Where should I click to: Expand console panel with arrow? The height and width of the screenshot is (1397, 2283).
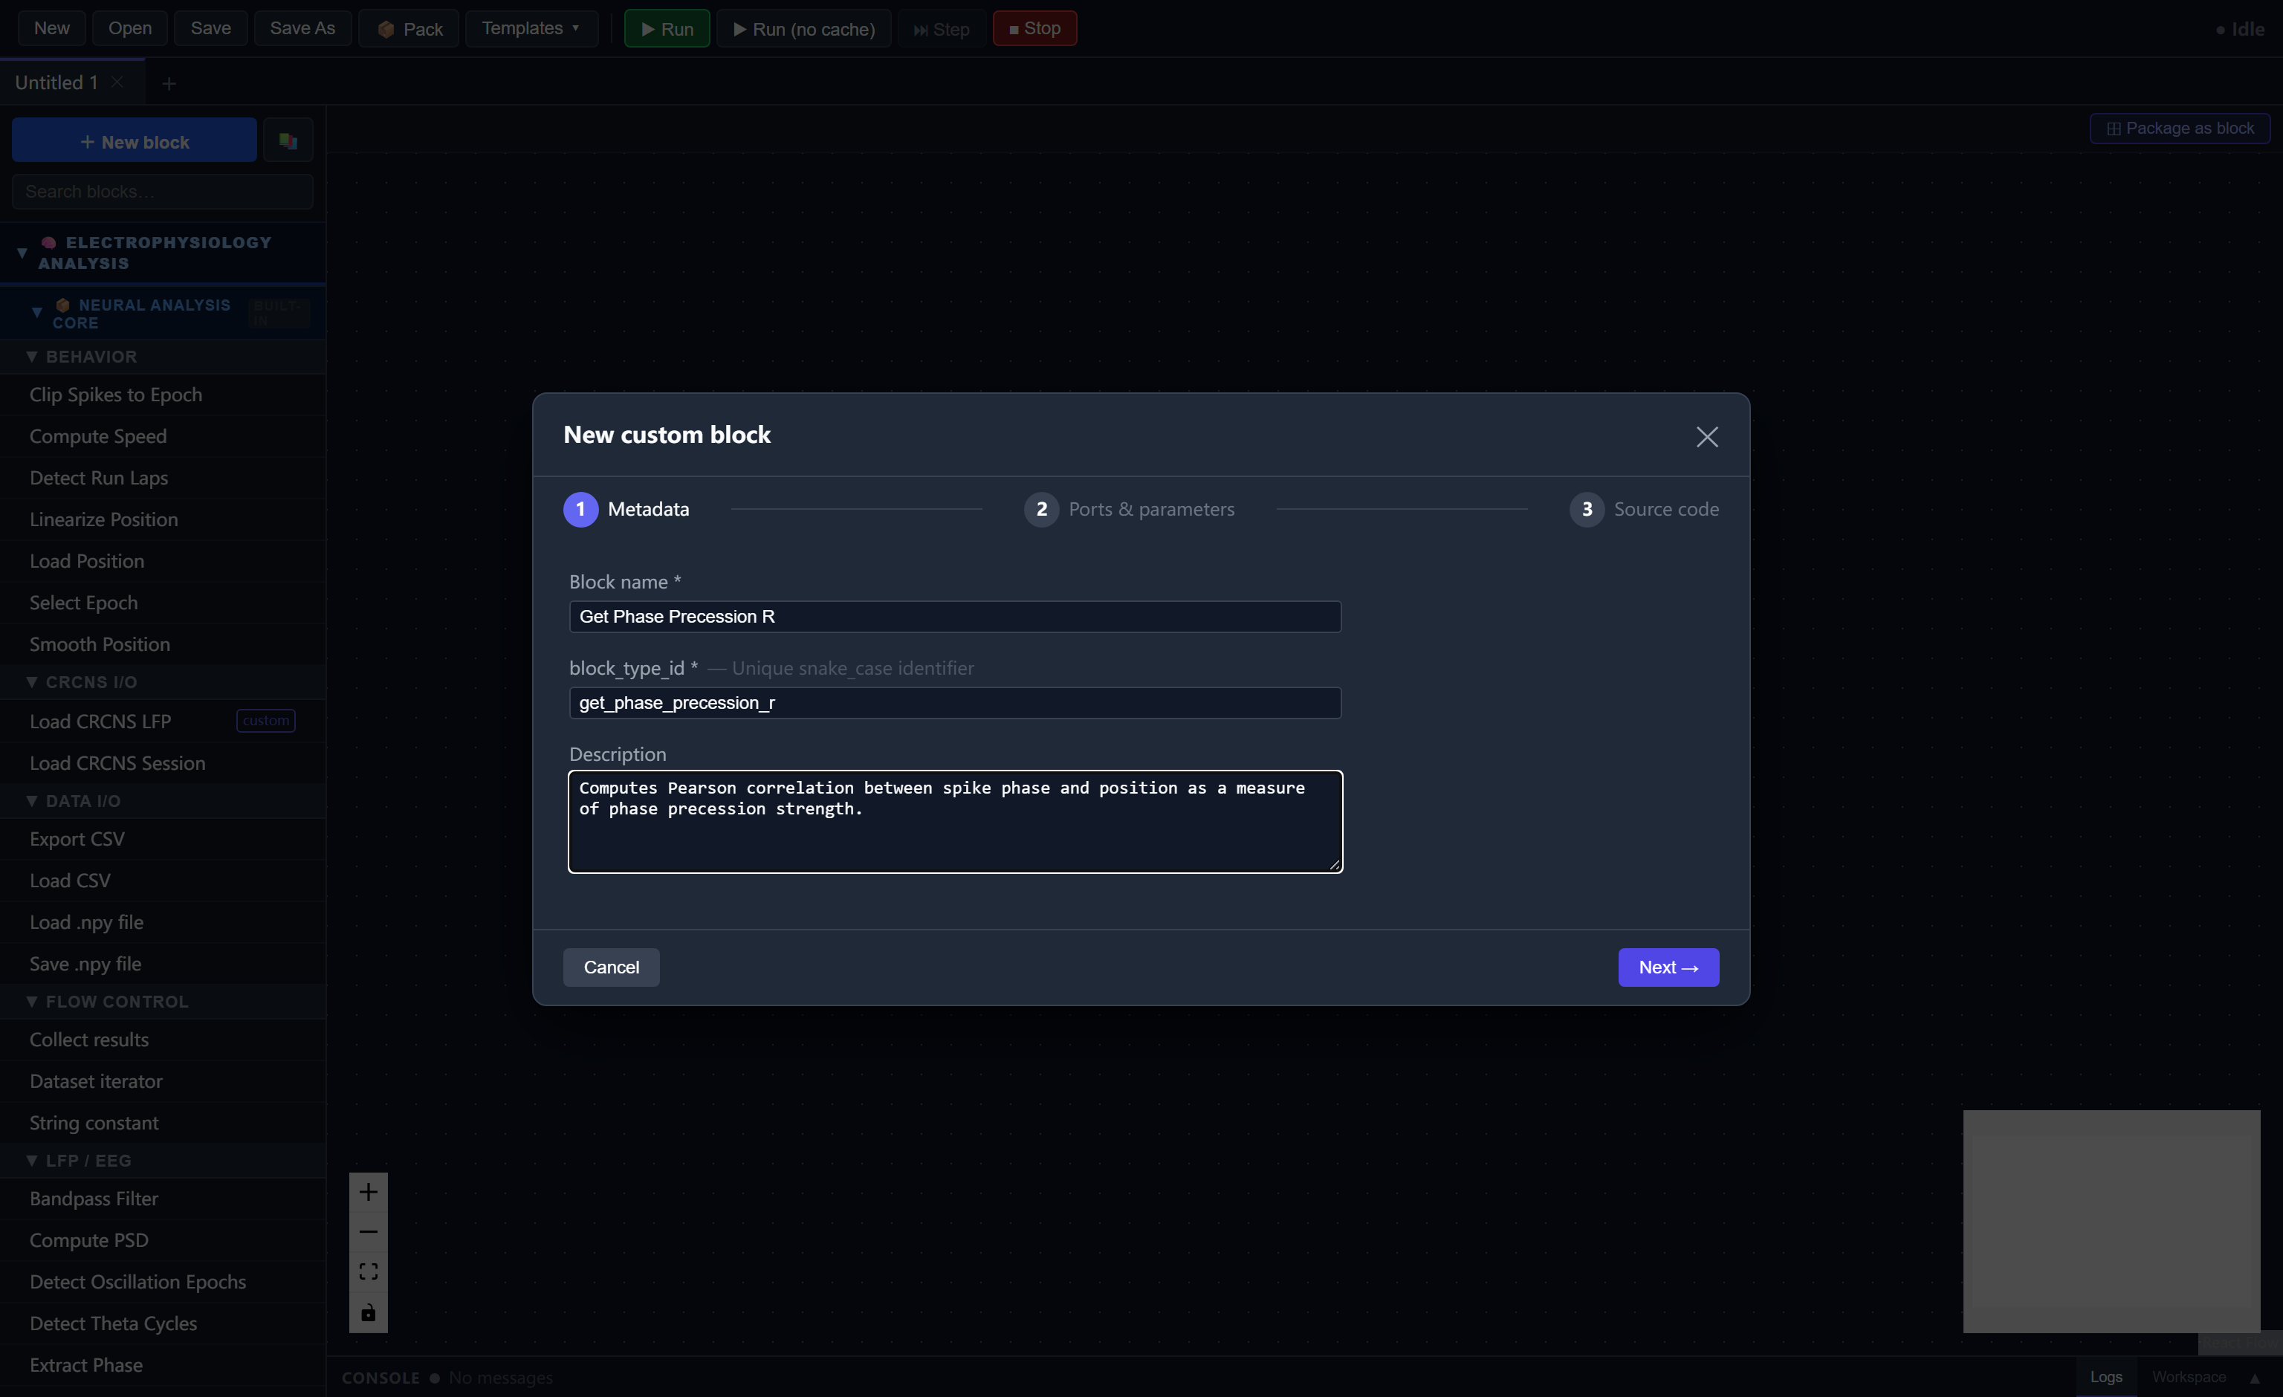coord(2256,1378)
